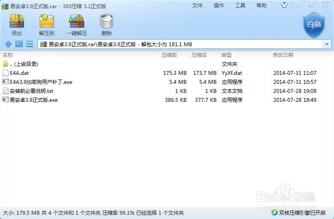Select the E4A.dat file name

point(19,73)
